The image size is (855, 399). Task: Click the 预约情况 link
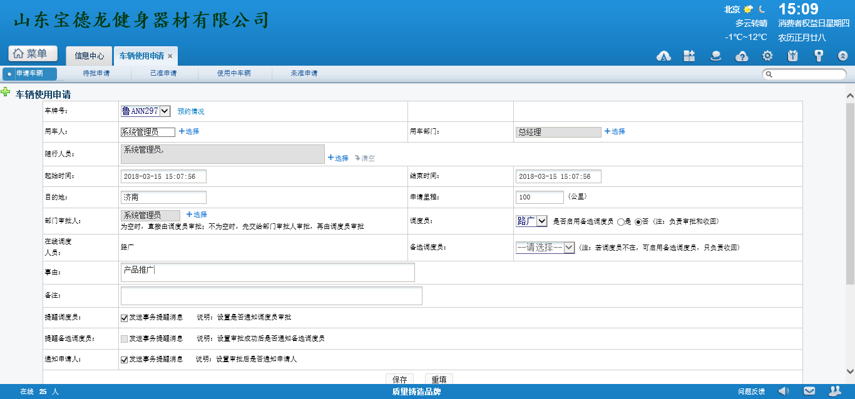[191, 111]
